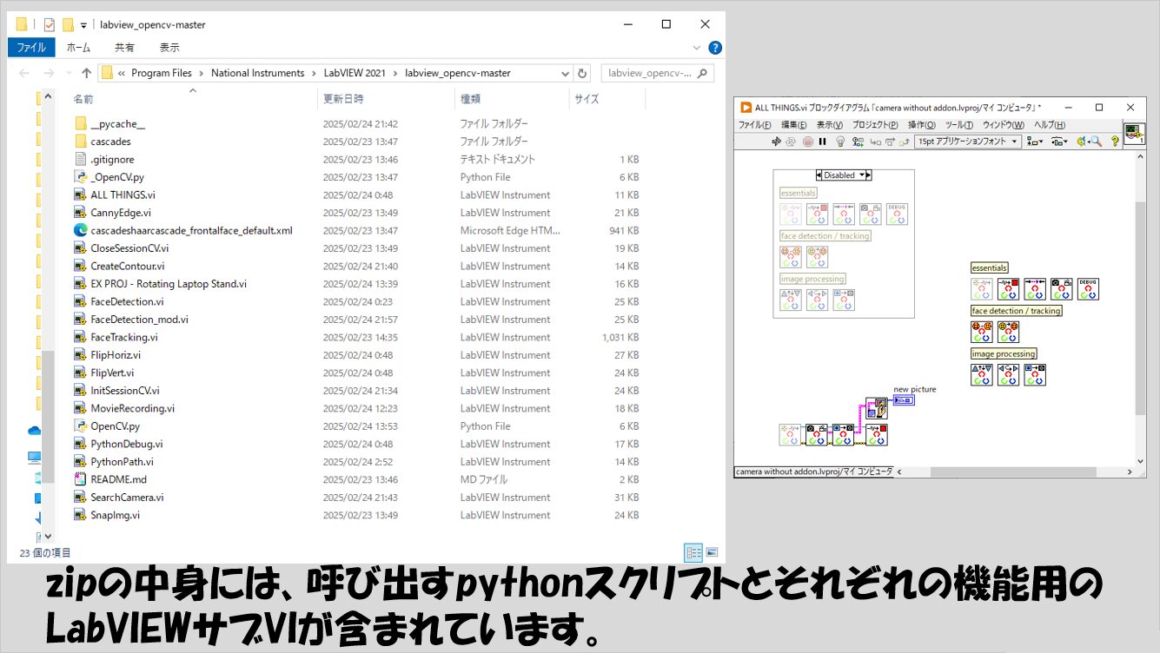Toggle the Retain Wire Values icon

pyautogui.click(x=858, y=142)
